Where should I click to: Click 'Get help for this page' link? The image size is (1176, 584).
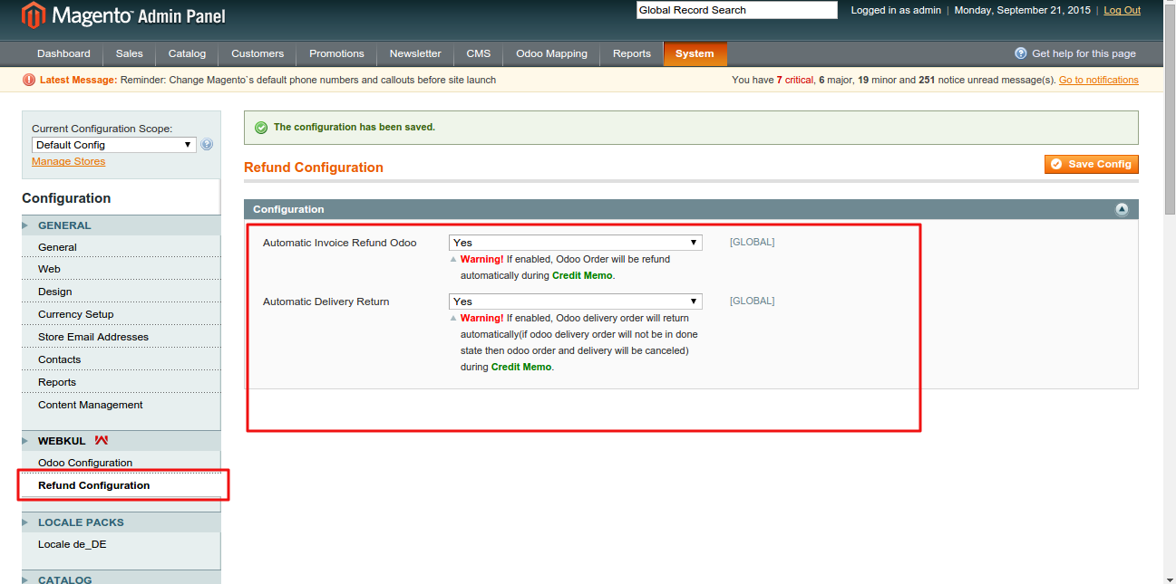tap(1084, 53)
